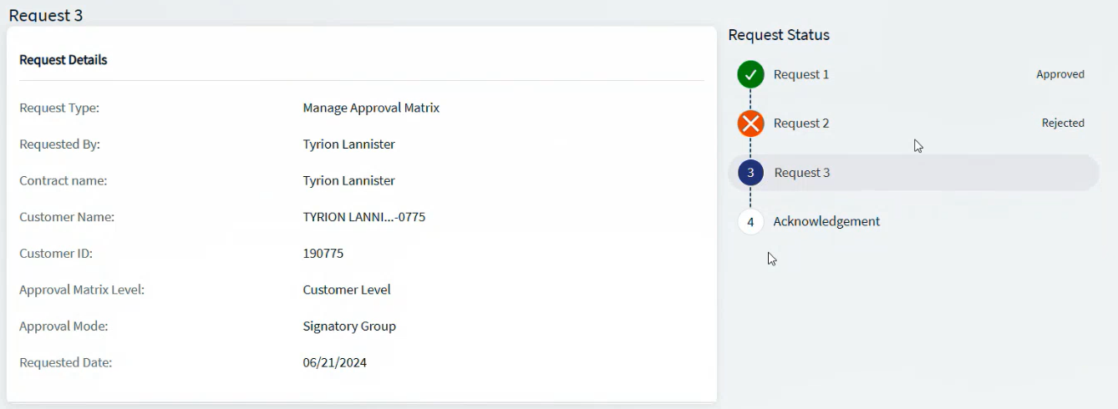Click the Requested By value Tyrion Lannister
Image resolution: width=1118 pixels, height=409 pixels.
pyautogui.click(x=349, y=144)
